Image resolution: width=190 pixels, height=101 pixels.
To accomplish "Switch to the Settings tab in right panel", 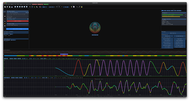I will (168, 11).
